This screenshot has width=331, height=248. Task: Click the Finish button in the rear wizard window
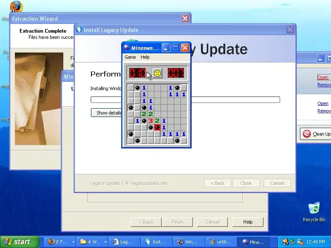pos(177,222)
